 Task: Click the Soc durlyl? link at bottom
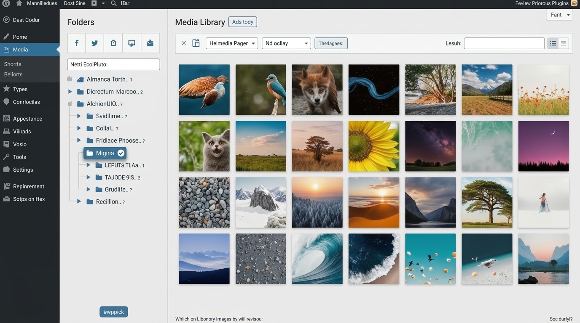(x=561, y=319)
